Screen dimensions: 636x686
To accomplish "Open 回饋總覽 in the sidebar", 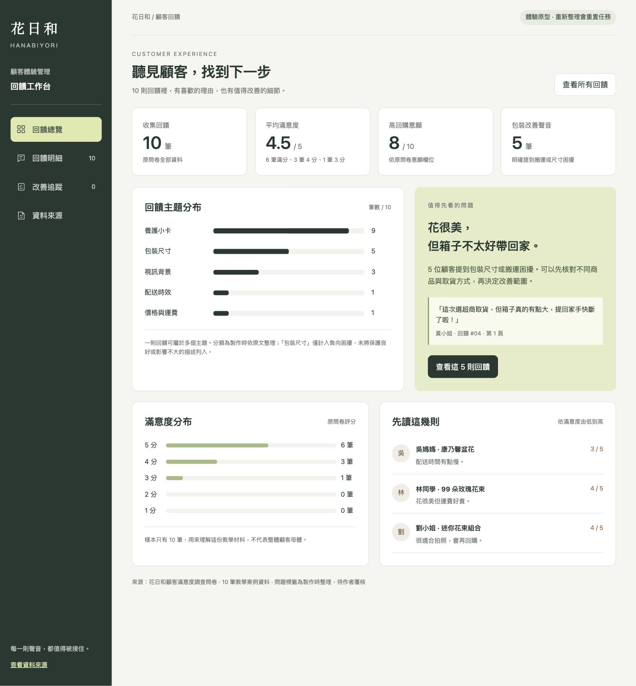I will coord(56,130).
